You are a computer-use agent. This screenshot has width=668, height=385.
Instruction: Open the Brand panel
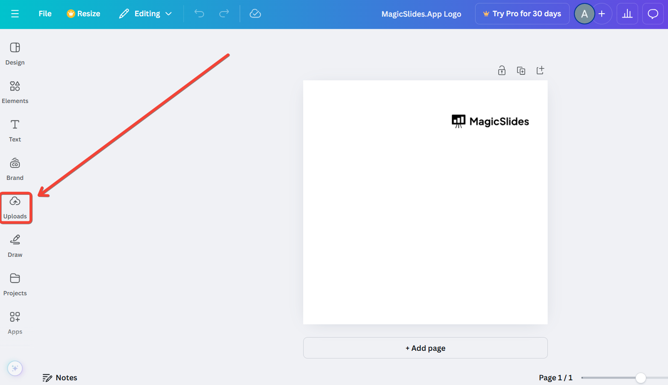tap(15, 169)
